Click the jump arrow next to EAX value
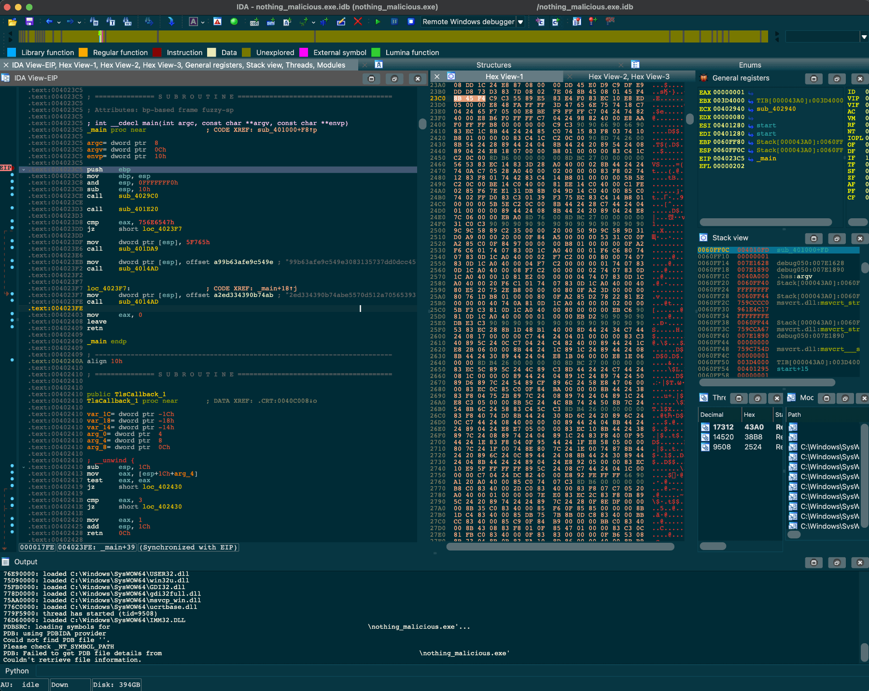869x691 pixels. point(750,93)
